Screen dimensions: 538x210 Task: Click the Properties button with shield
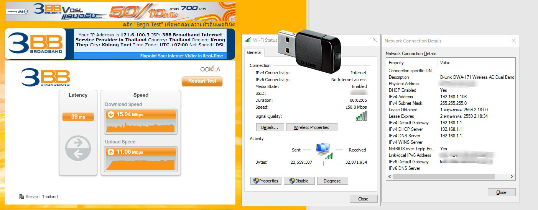(x=266, y=181)
